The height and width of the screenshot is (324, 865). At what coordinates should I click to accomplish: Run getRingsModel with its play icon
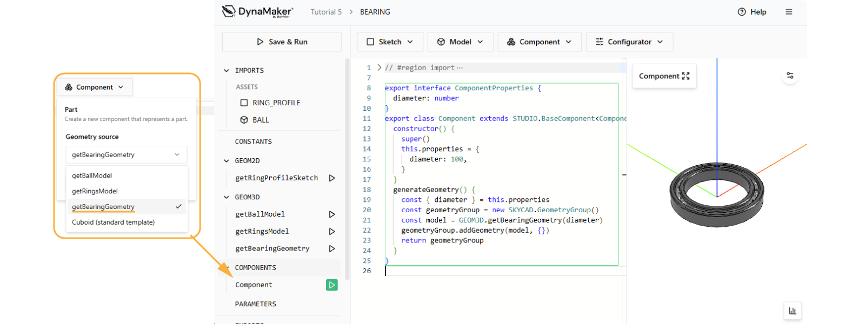(332, 232)
